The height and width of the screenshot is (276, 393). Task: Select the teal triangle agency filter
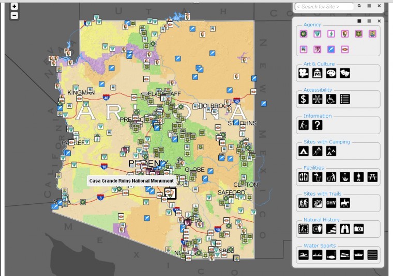318,34
